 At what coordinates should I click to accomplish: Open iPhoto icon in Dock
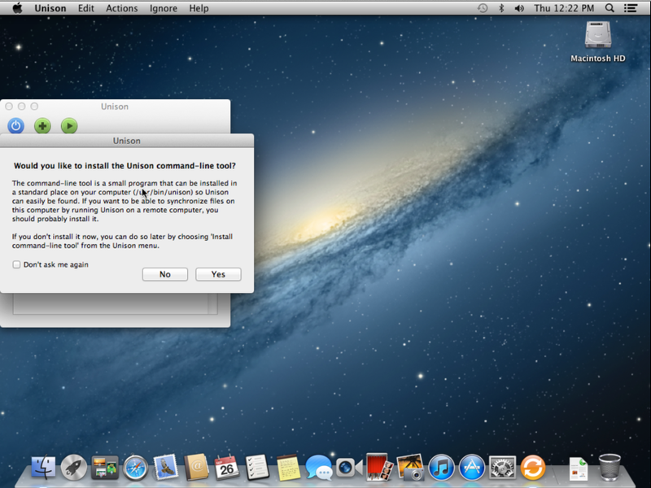410,467
